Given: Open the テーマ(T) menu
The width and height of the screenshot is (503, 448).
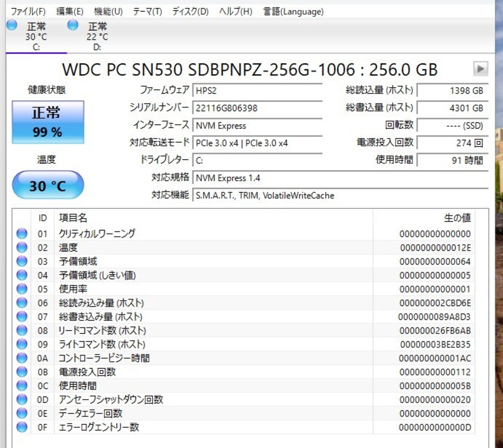Looking at the screenshot, I should 147,12.
